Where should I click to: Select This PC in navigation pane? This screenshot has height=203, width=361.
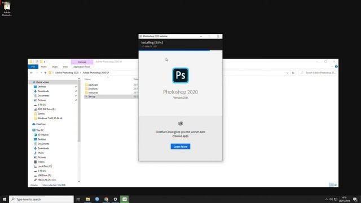39,130
